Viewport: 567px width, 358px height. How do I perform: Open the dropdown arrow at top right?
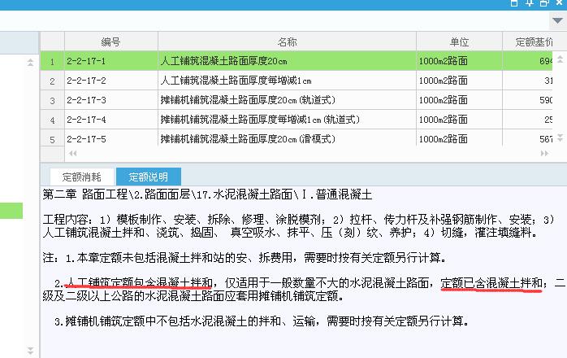[557, 20]
